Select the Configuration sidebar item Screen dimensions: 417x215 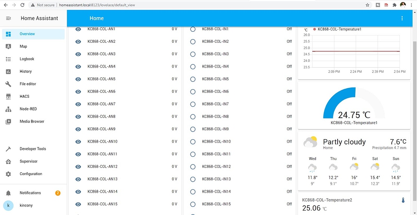[x=33, y=174]
